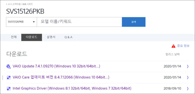
Task: Click the VAIO Care update software icon
Action: point(8,77)
